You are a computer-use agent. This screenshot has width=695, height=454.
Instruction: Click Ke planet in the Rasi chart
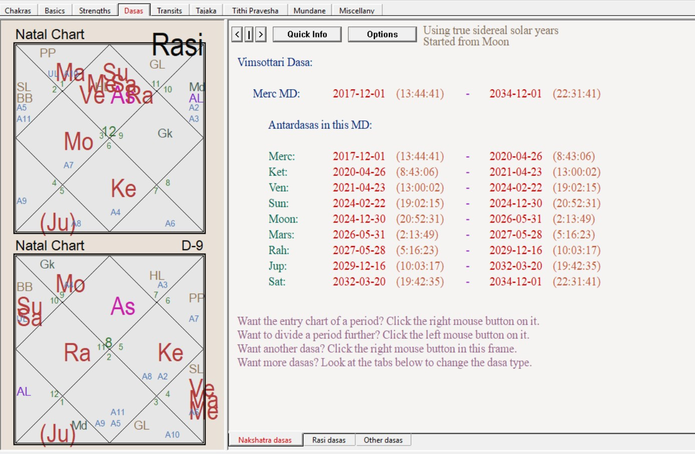pyautogui.click(x=123, y=189)
